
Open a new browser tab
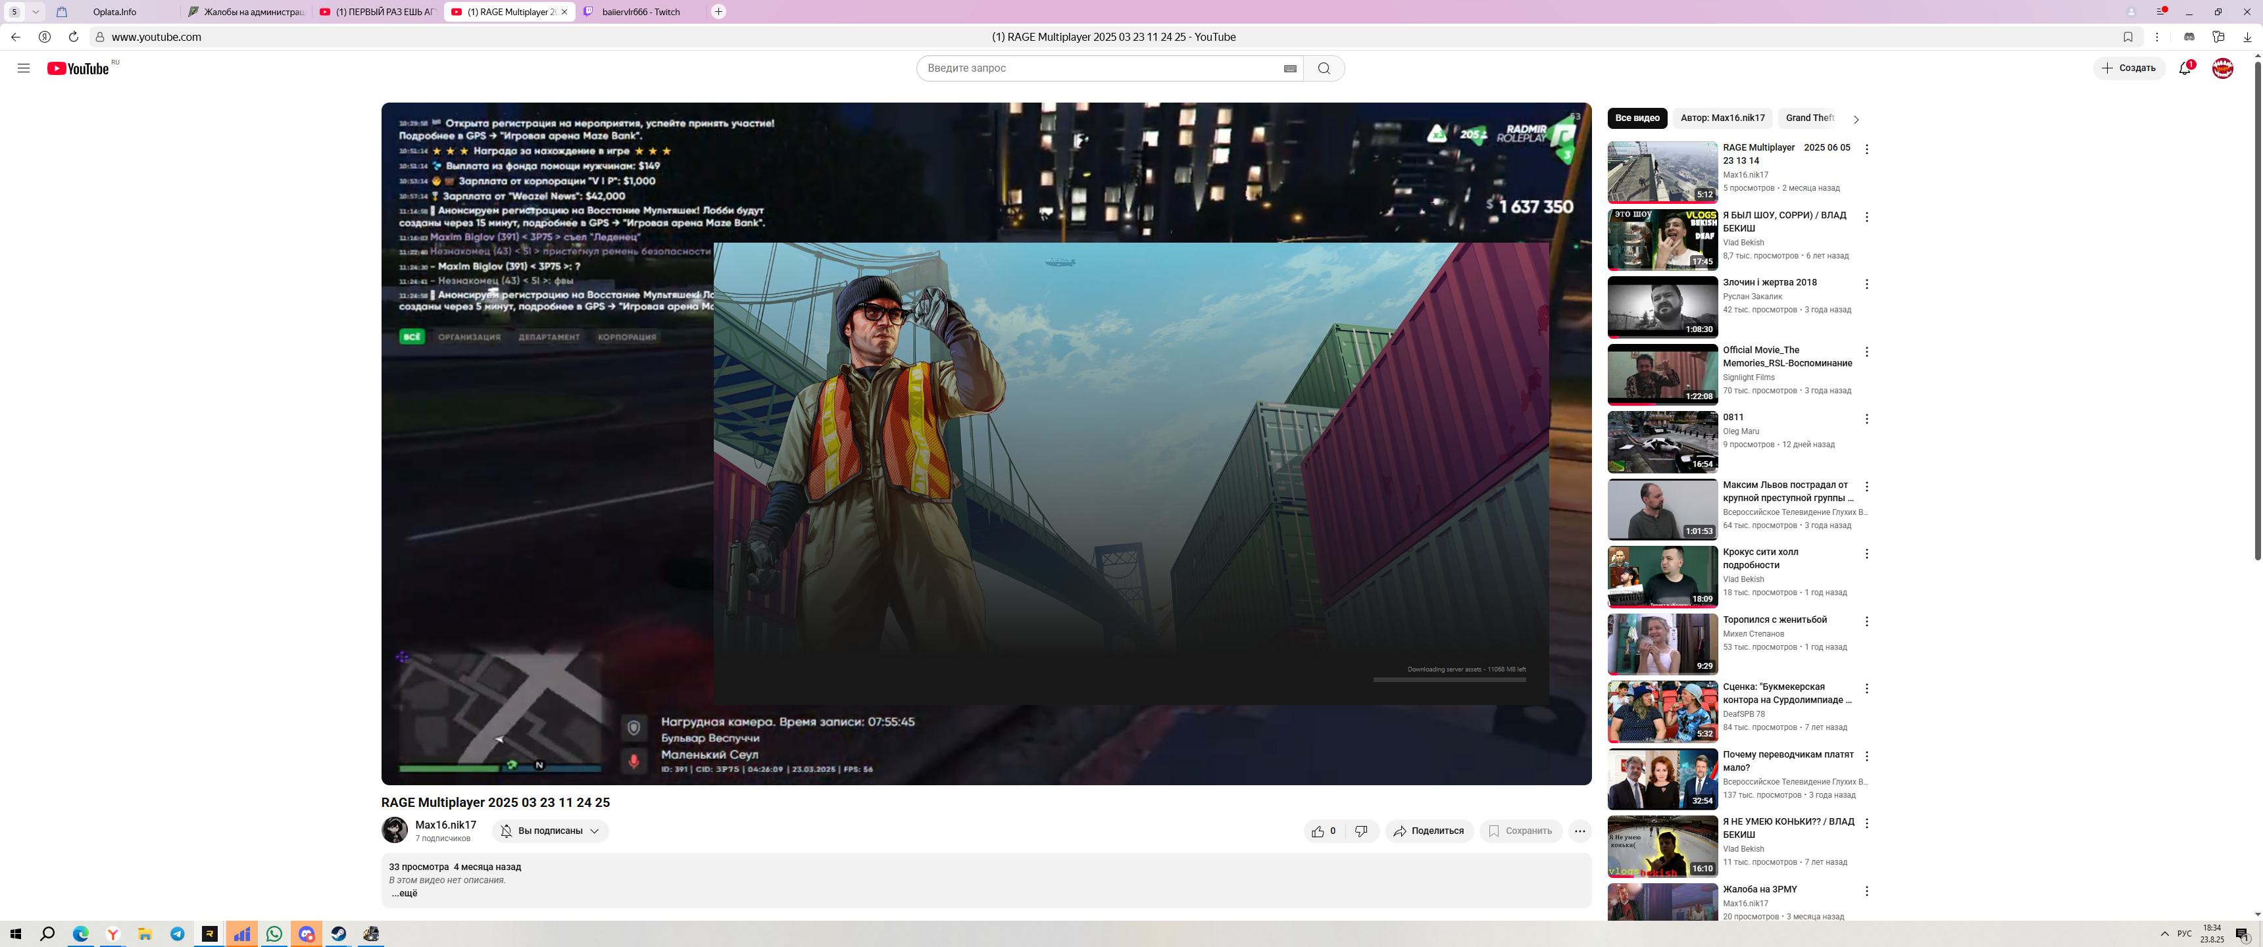pos(718,12)
